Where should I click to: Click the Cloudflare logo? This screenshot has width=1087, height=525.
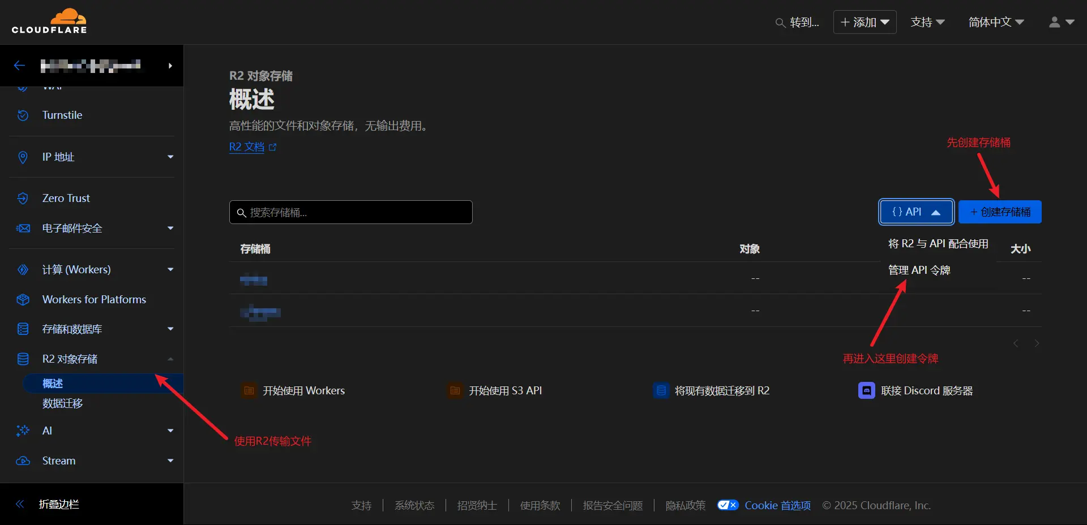(50, 21)
